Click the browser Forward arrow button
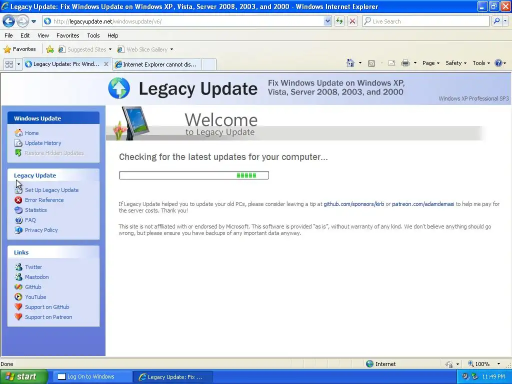Viewport: 512px width, 384px height. [x=22, y=21]
